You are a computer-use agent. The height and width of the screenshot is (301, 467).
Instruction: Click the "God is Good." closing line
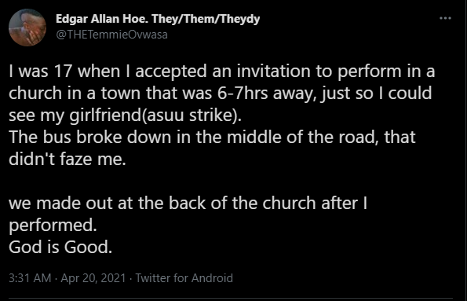60,248
